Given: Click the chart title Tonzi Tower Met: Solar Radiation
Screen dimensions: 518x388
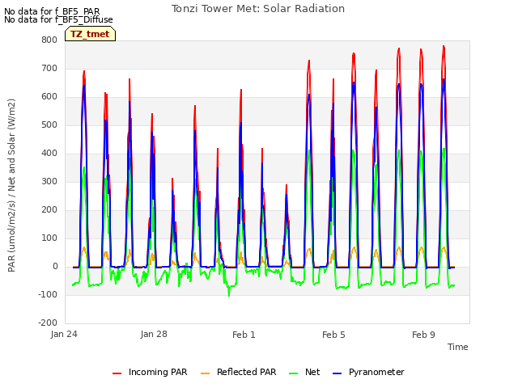Looking at the screenshot, I should (258, 9).
